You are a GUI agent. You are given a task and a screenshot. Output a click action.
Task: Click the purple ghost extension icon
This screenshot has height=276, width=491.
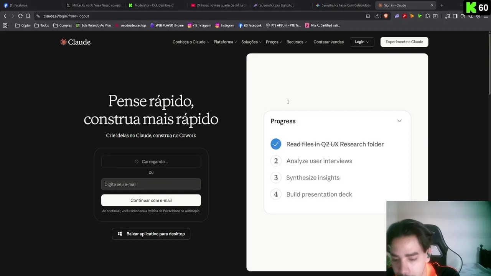[x=397, y=16]
